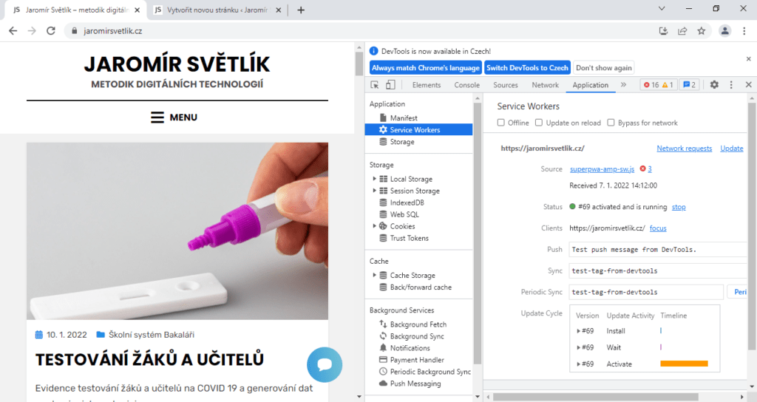Viewport: 757px width, 402px height.
Task: Click Don't show again button
Action: tap(603, 68)
